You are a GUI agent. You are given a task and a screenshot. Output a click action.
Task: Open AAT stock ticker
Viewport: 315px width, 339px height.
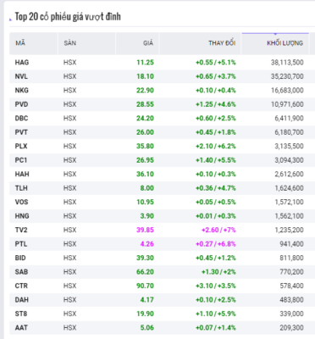(21, 328)
